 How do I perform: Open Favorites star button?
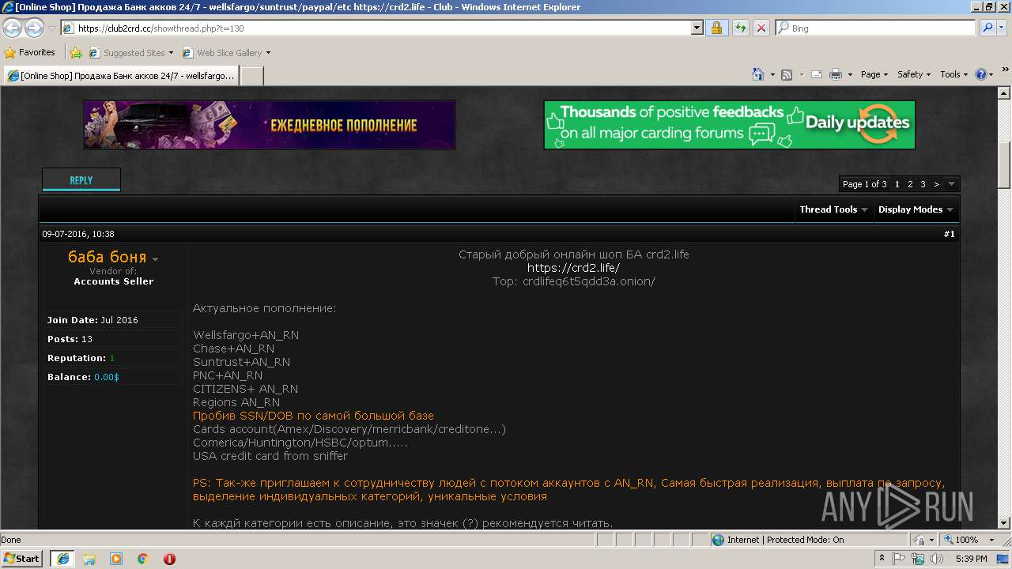pyautogui.click(x=30, y=52)
